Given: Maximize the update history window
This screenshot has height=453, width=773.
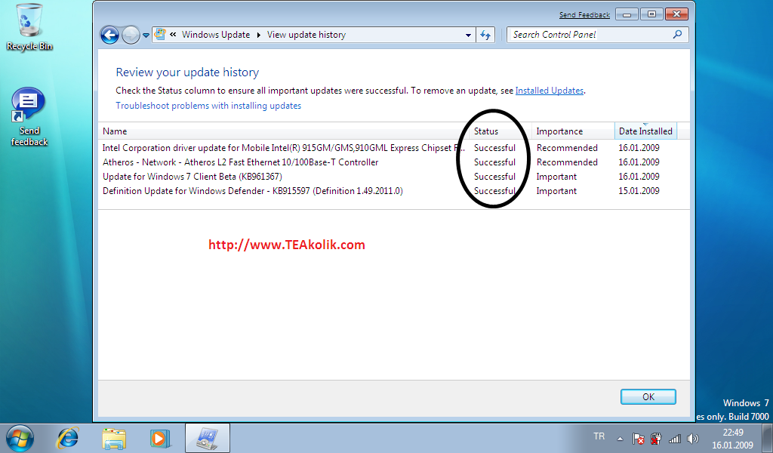Looking at the screenshot, I should point(651,14).
